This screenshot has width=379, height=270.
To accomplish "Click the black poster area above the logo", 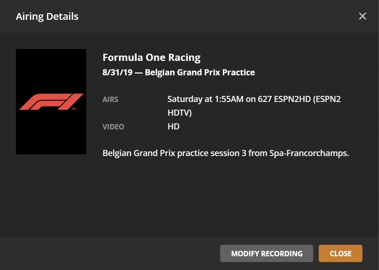I will 51,68.
